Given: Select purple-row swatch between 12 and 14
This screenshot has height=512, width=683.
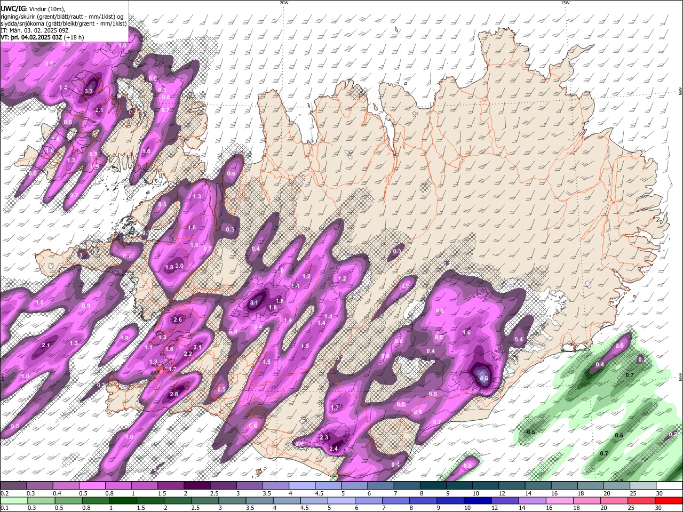Looking at the screenshot, I should click(512, 486).
